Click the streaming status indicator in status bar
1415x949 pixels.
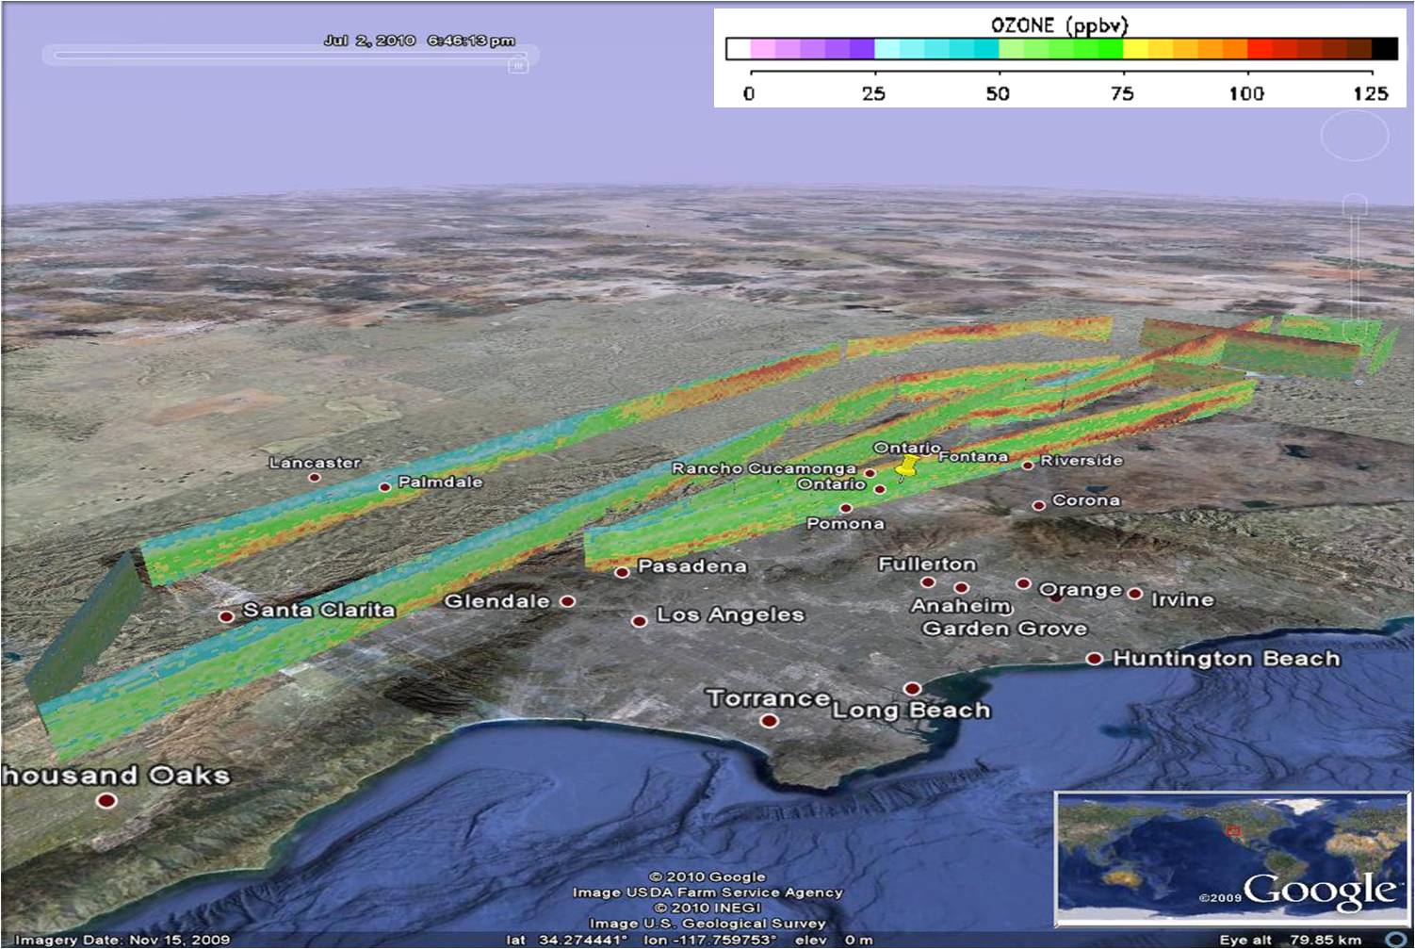tap(1394, 940)
